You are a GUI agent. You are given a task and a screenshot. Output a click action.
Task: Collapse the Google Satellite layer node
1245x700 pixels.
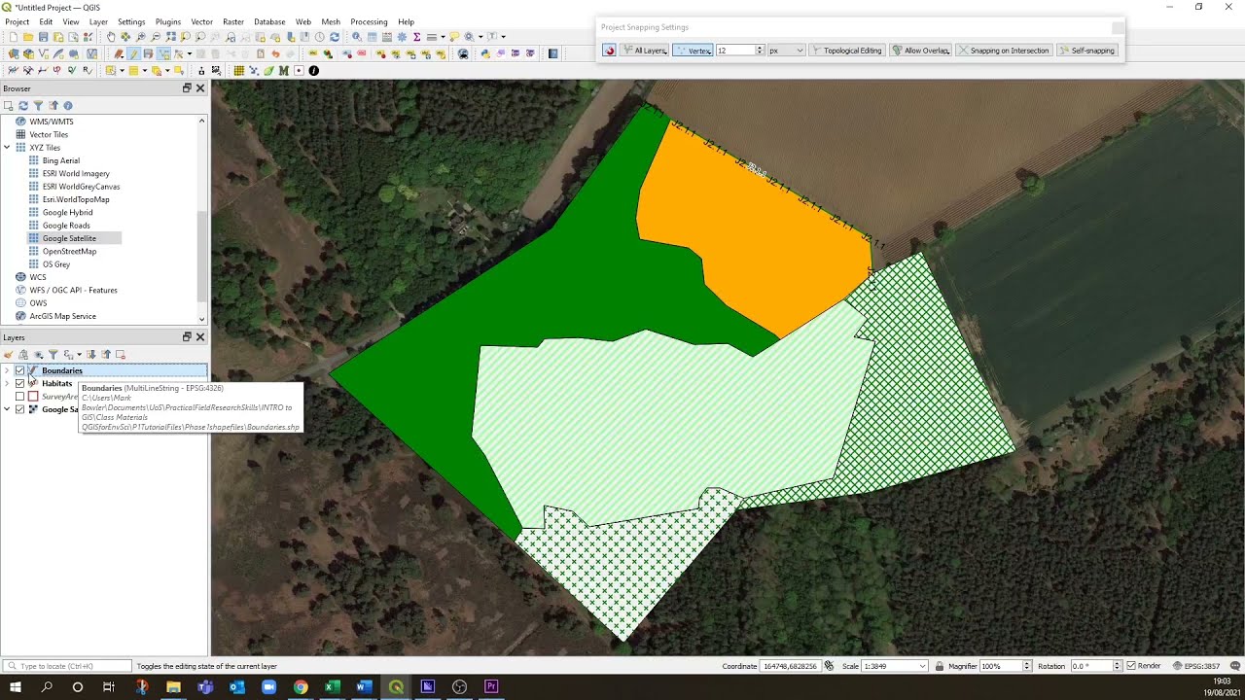pos(7,409)
